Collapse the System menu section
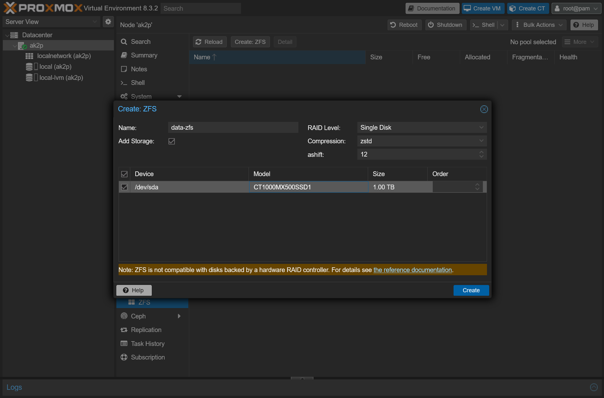604x398 pixels. [179, 97]
